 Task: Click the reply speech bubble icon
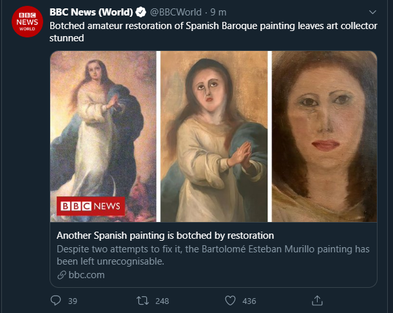click(x=55, y=300)
